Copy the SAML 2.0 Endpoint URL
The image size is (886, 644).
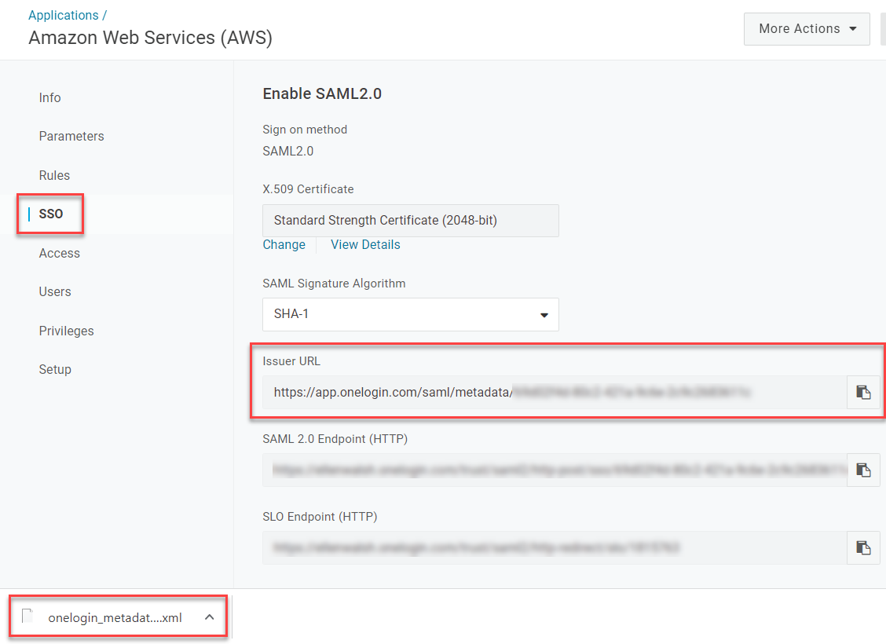[863, 470]
